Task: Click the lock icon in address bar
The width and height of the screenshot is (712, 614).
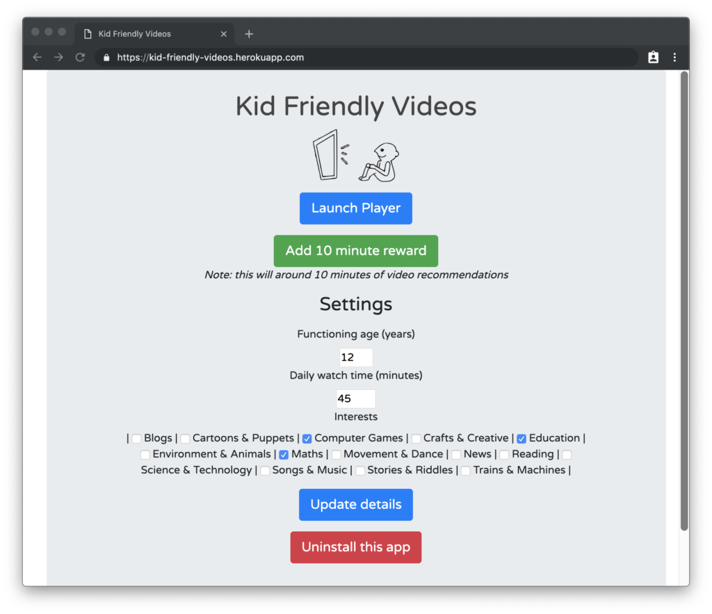Action: (106, 58)
